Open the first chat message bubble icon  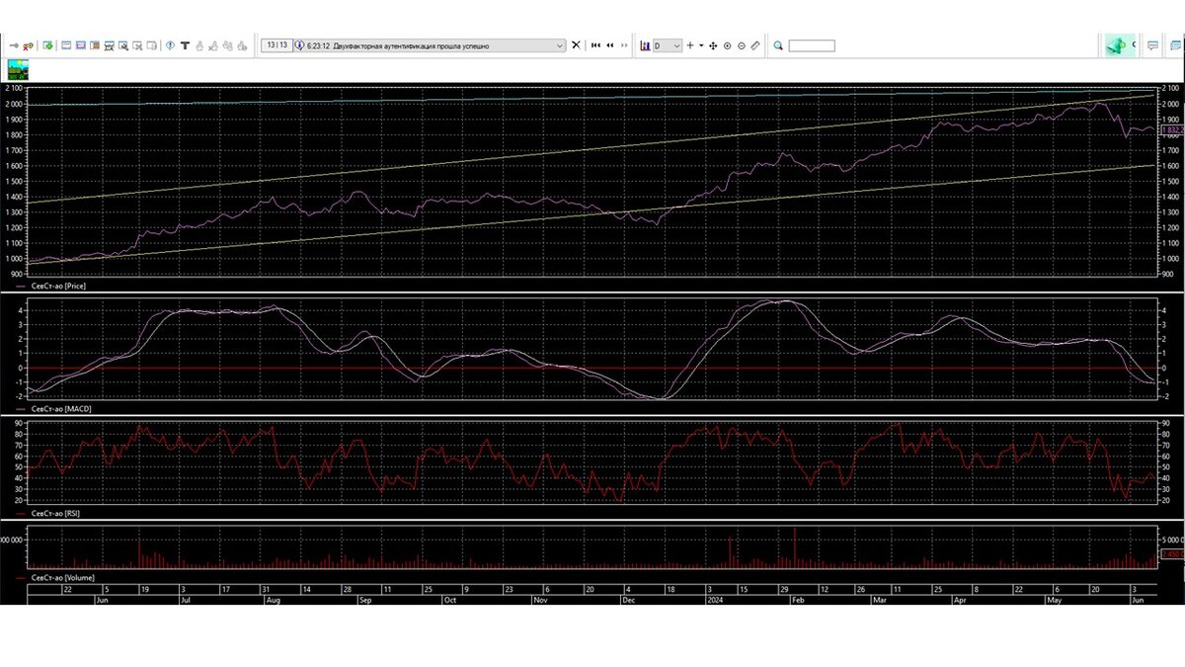coord(1152,45)
